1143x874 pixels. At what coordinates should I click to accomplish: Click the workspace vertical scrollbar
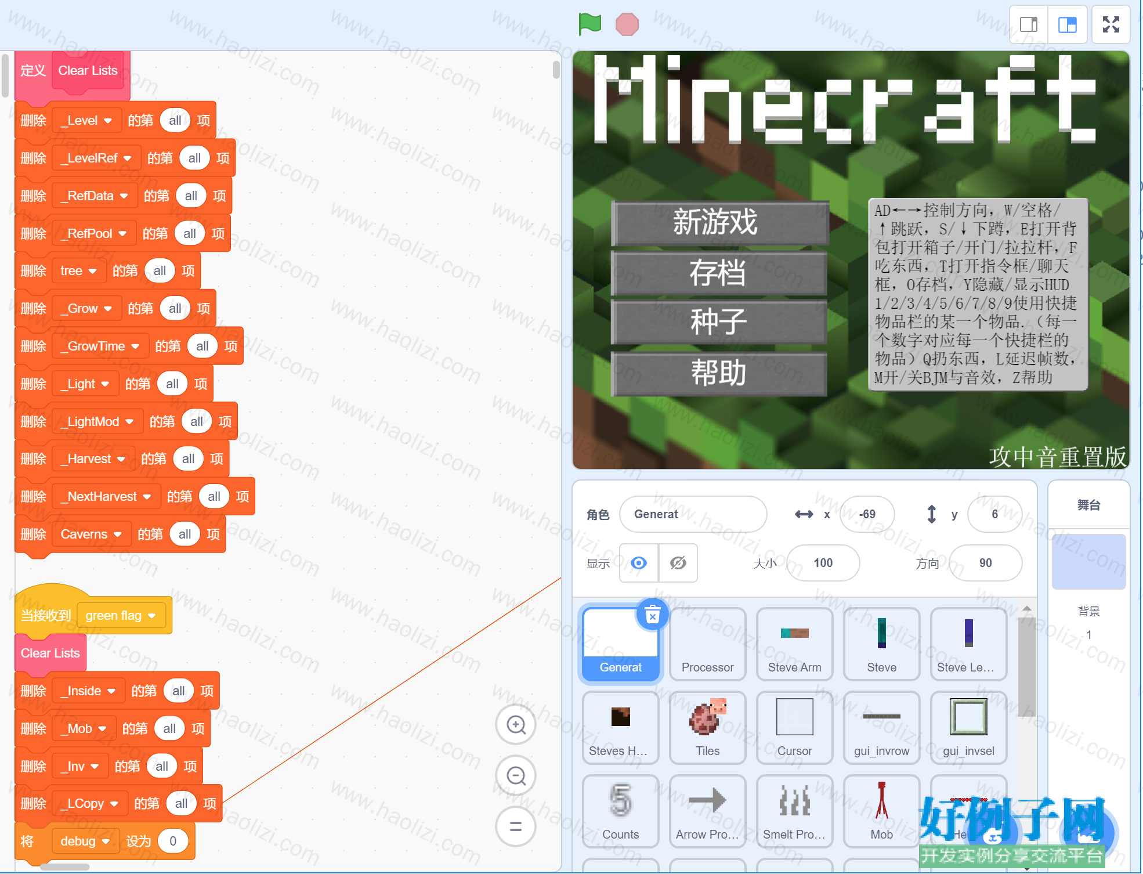[x=556, y=70]
